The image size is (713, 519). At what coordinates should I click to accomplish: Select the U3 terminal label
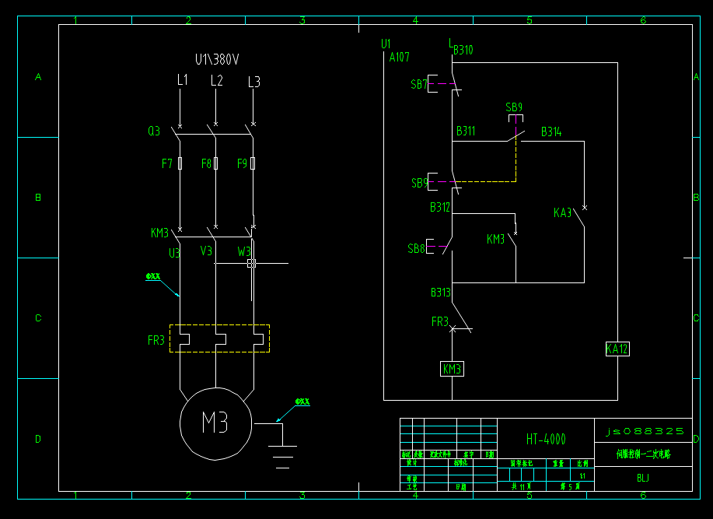tap(174, 253)
